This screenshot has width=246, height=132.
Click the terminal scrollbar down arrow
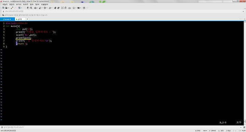click(245, 124)
